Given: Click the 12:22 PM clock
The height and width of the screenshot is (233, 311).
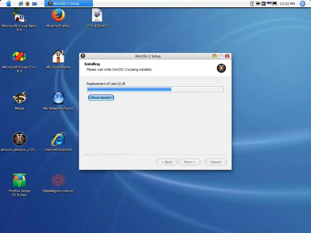Looking at the screenshot, I should (287, 4).
